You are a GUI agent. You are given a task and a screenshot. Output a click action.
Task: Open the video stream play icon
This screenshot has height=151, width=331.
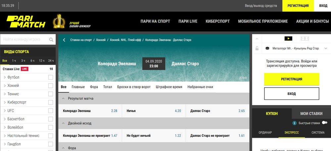pos(288,38)
